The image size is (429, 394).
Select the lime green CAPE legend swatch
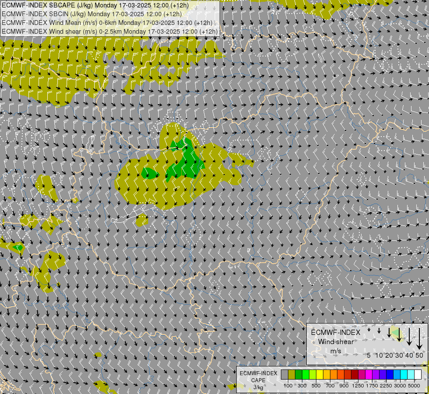[313, 375]
